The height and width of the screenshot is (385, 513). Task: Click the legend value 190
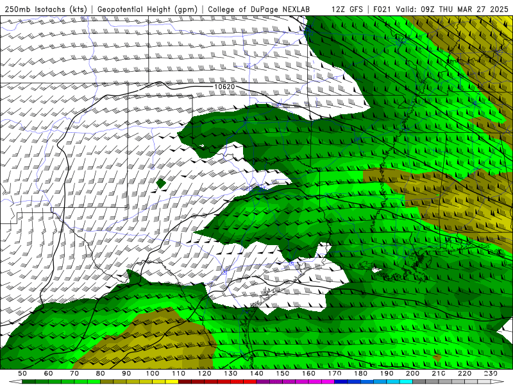(x=387, y=373)
